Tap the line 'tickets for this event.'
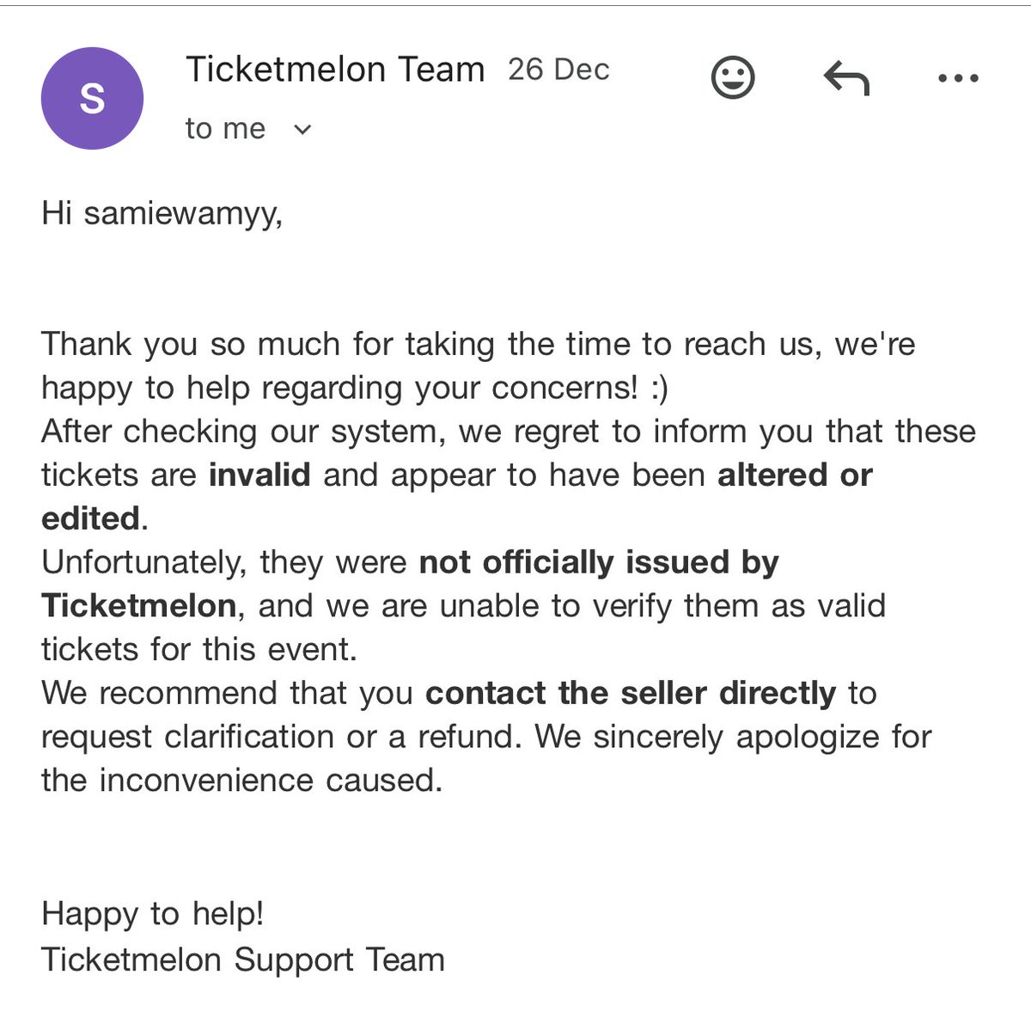Image resolution: width=1031 pixels, height=1011 pixels. pos(199,649)
